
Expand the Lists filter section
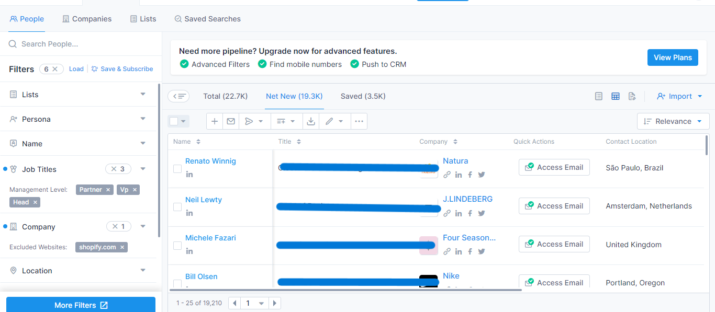(143, 94)
